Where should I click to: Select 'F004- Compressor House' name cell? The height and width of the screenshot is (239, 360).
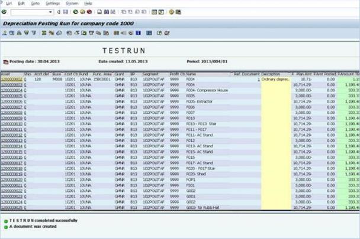pos(207,90)
